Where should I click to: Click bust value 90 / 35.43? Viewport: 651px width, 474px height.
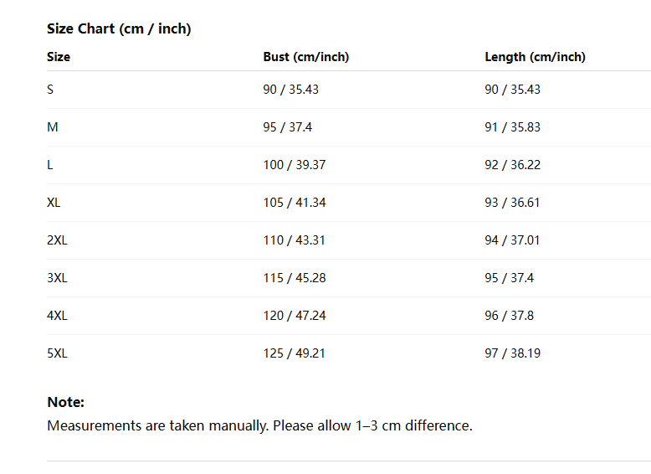(290, 90)
